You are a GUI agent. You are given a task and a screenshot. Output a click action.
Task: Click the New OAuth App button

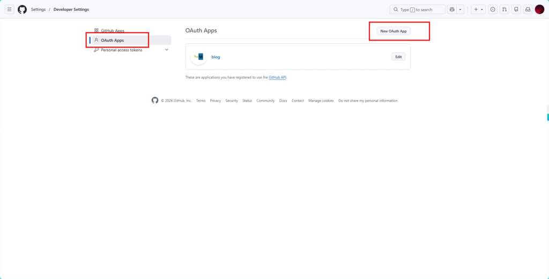(x=394, y=31)
